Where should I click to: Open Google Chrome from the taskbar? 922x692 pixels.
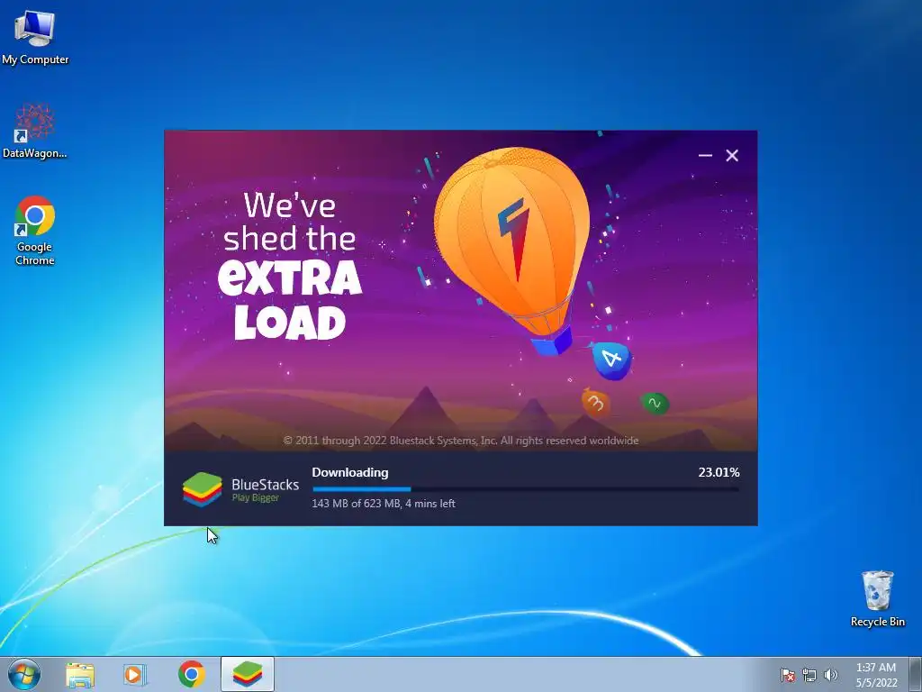(x=191, y=674)
